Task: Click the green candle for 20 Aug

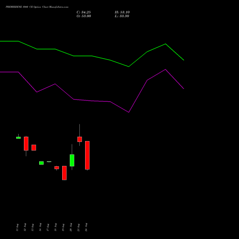Action: 72,160
